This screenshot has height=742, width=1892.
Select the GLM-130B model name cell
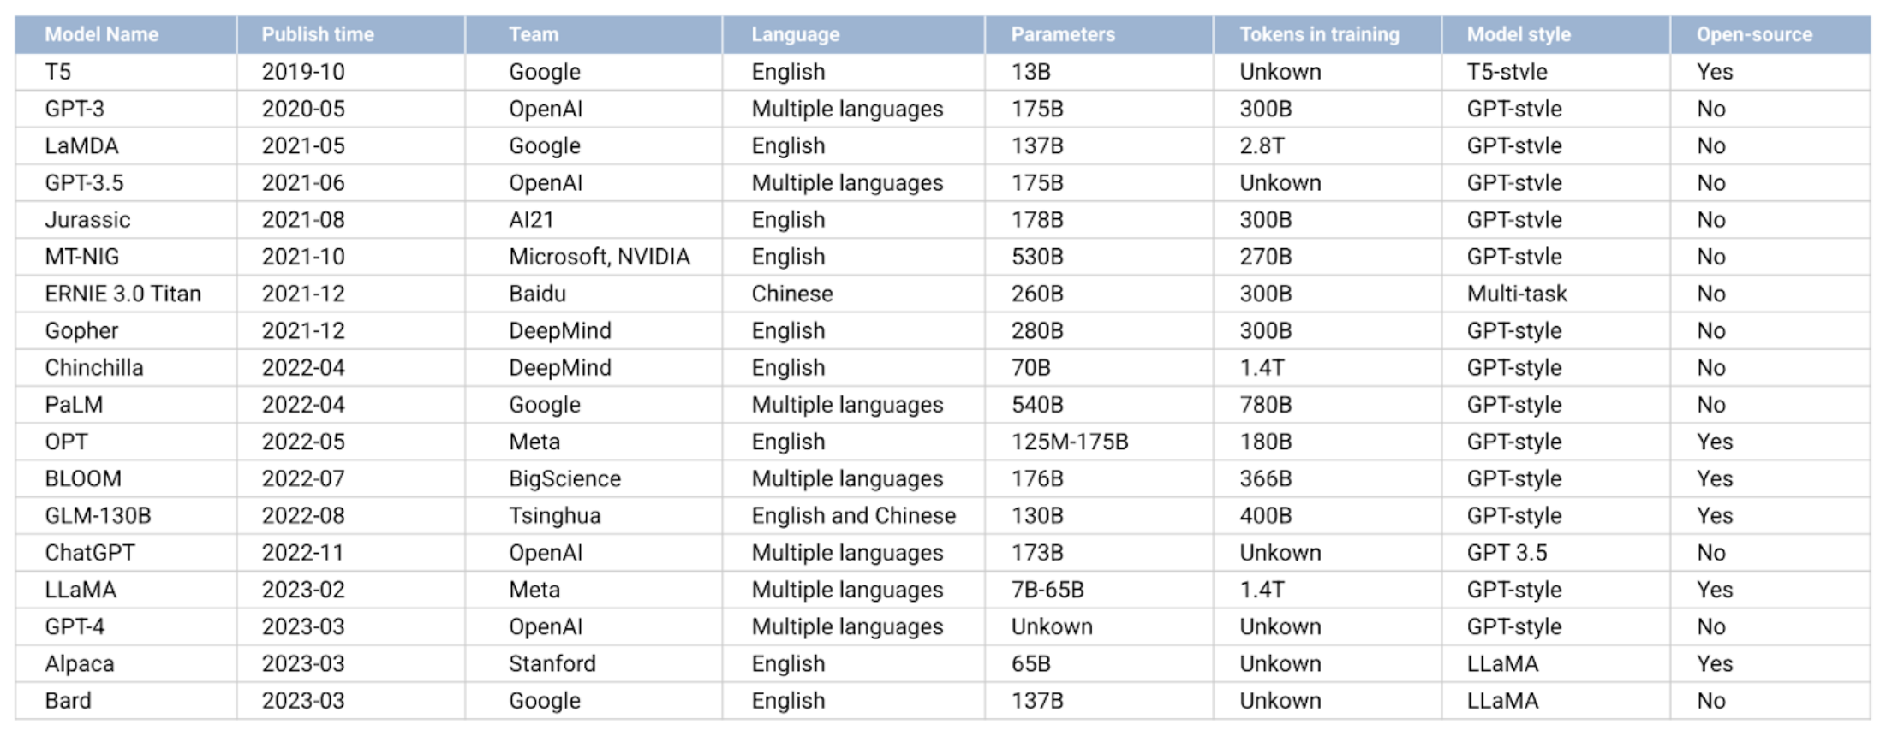[x=126, y=516]
